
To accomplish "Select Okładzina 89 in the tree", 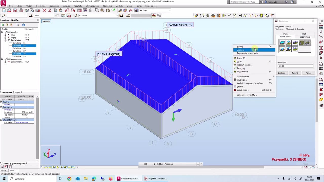I will tap(19, 57).
